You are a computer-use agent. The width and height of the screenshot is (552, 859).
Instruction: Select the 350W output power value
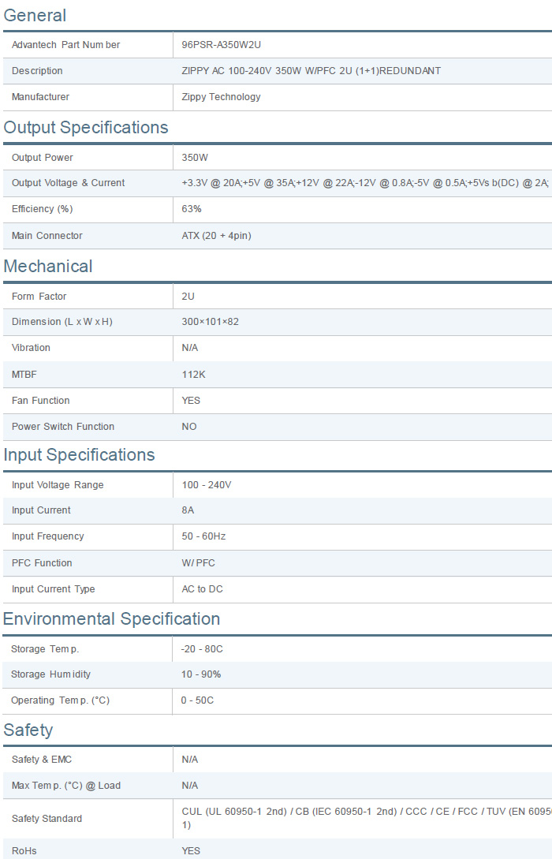point(195,158)
